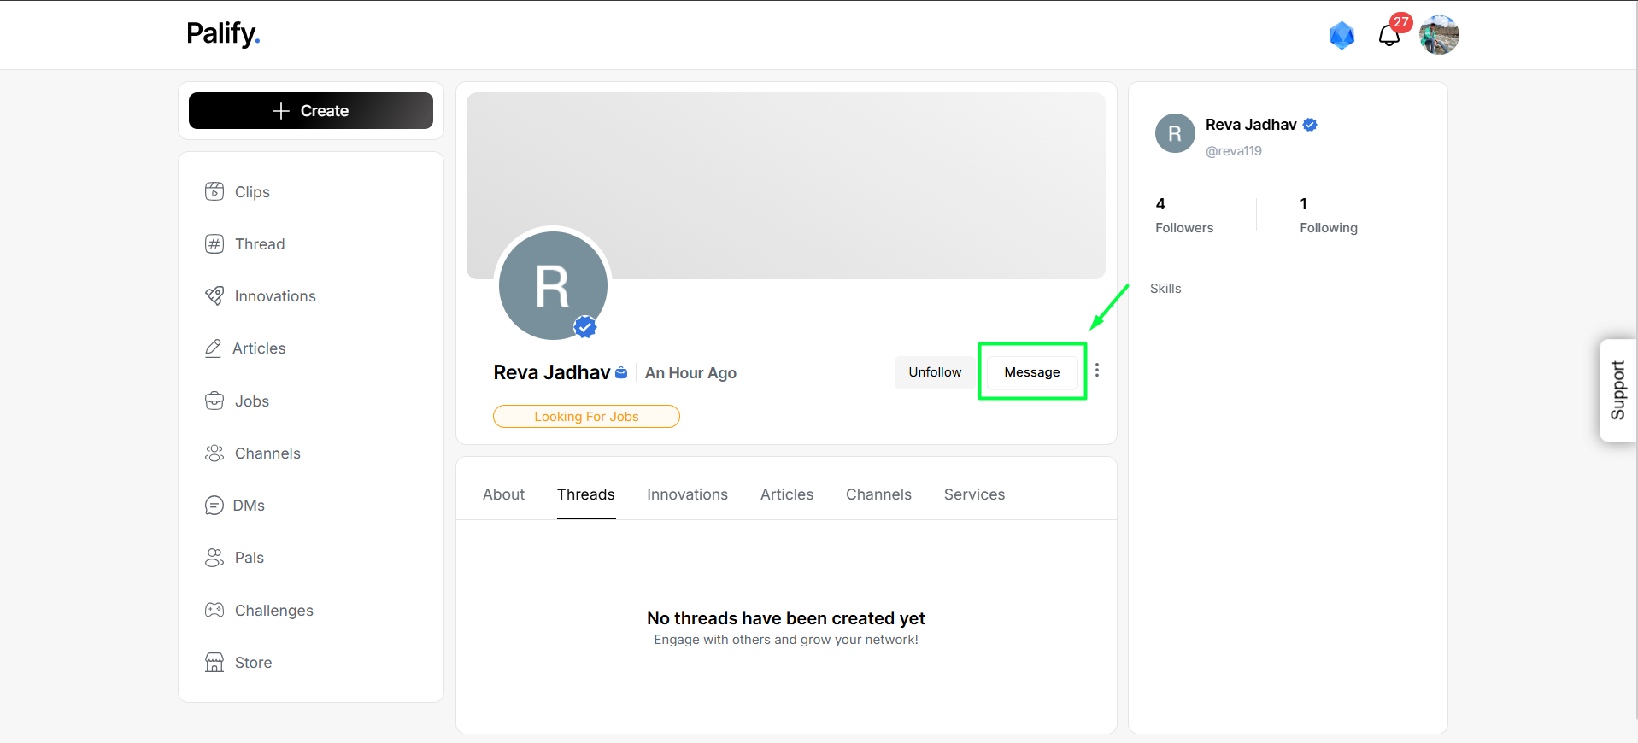Open Store sidebar label
Viewport: 1638px width, 743px height.
pos(253,663)
